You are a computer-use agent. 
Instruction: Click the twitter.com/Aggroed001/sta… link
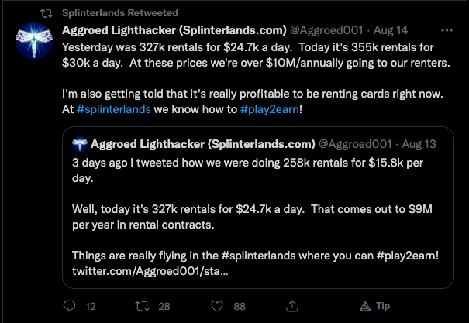point(150,271)
